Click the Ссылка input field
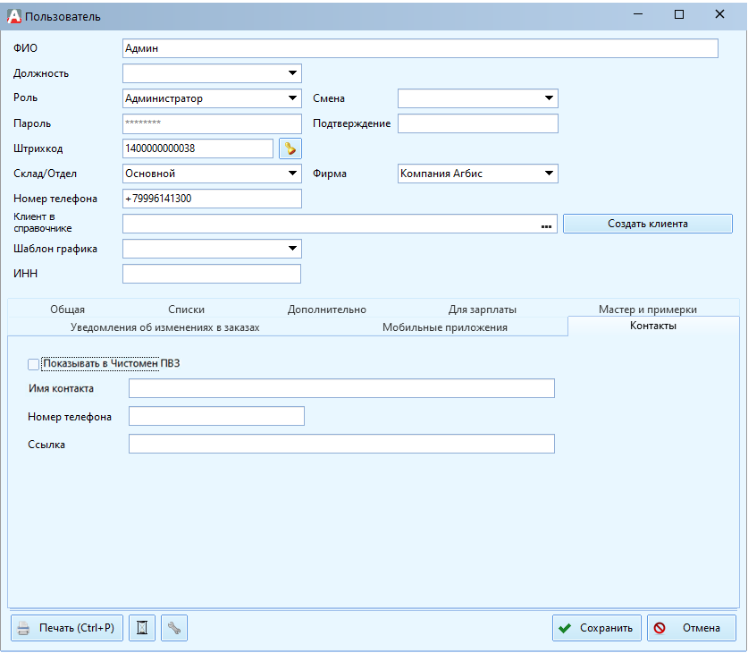The image size is (748, 653). click(x=341, y=444)
